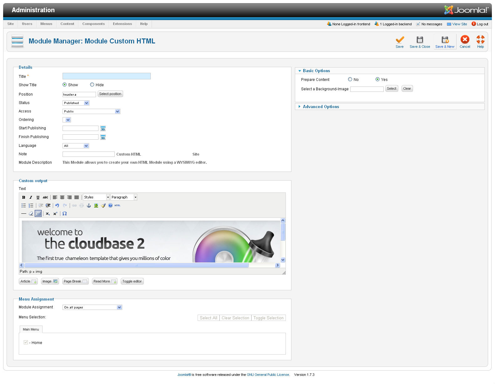The height and width of the screenshot is (384, 495).
Task: Align text right in the editor
Action: coord(69,197)
